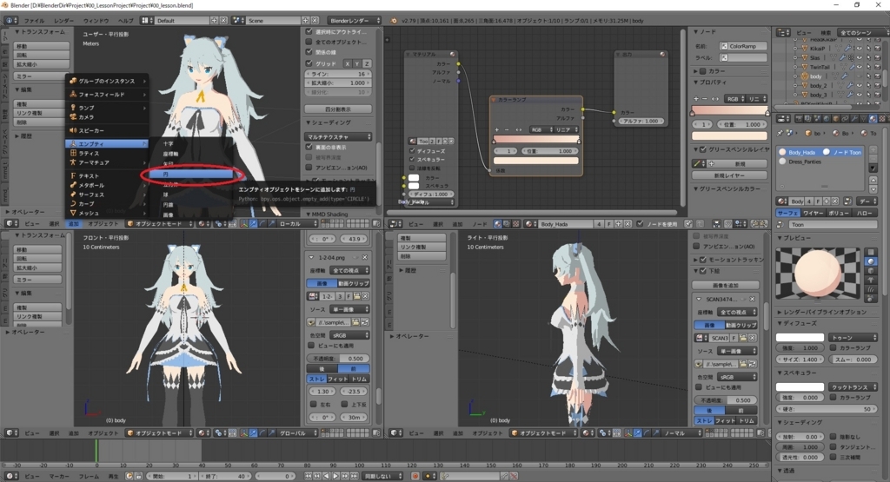Toggle グリッド checkbox
890x482 pixels.
pyautogui.click(x=309, y=63)
